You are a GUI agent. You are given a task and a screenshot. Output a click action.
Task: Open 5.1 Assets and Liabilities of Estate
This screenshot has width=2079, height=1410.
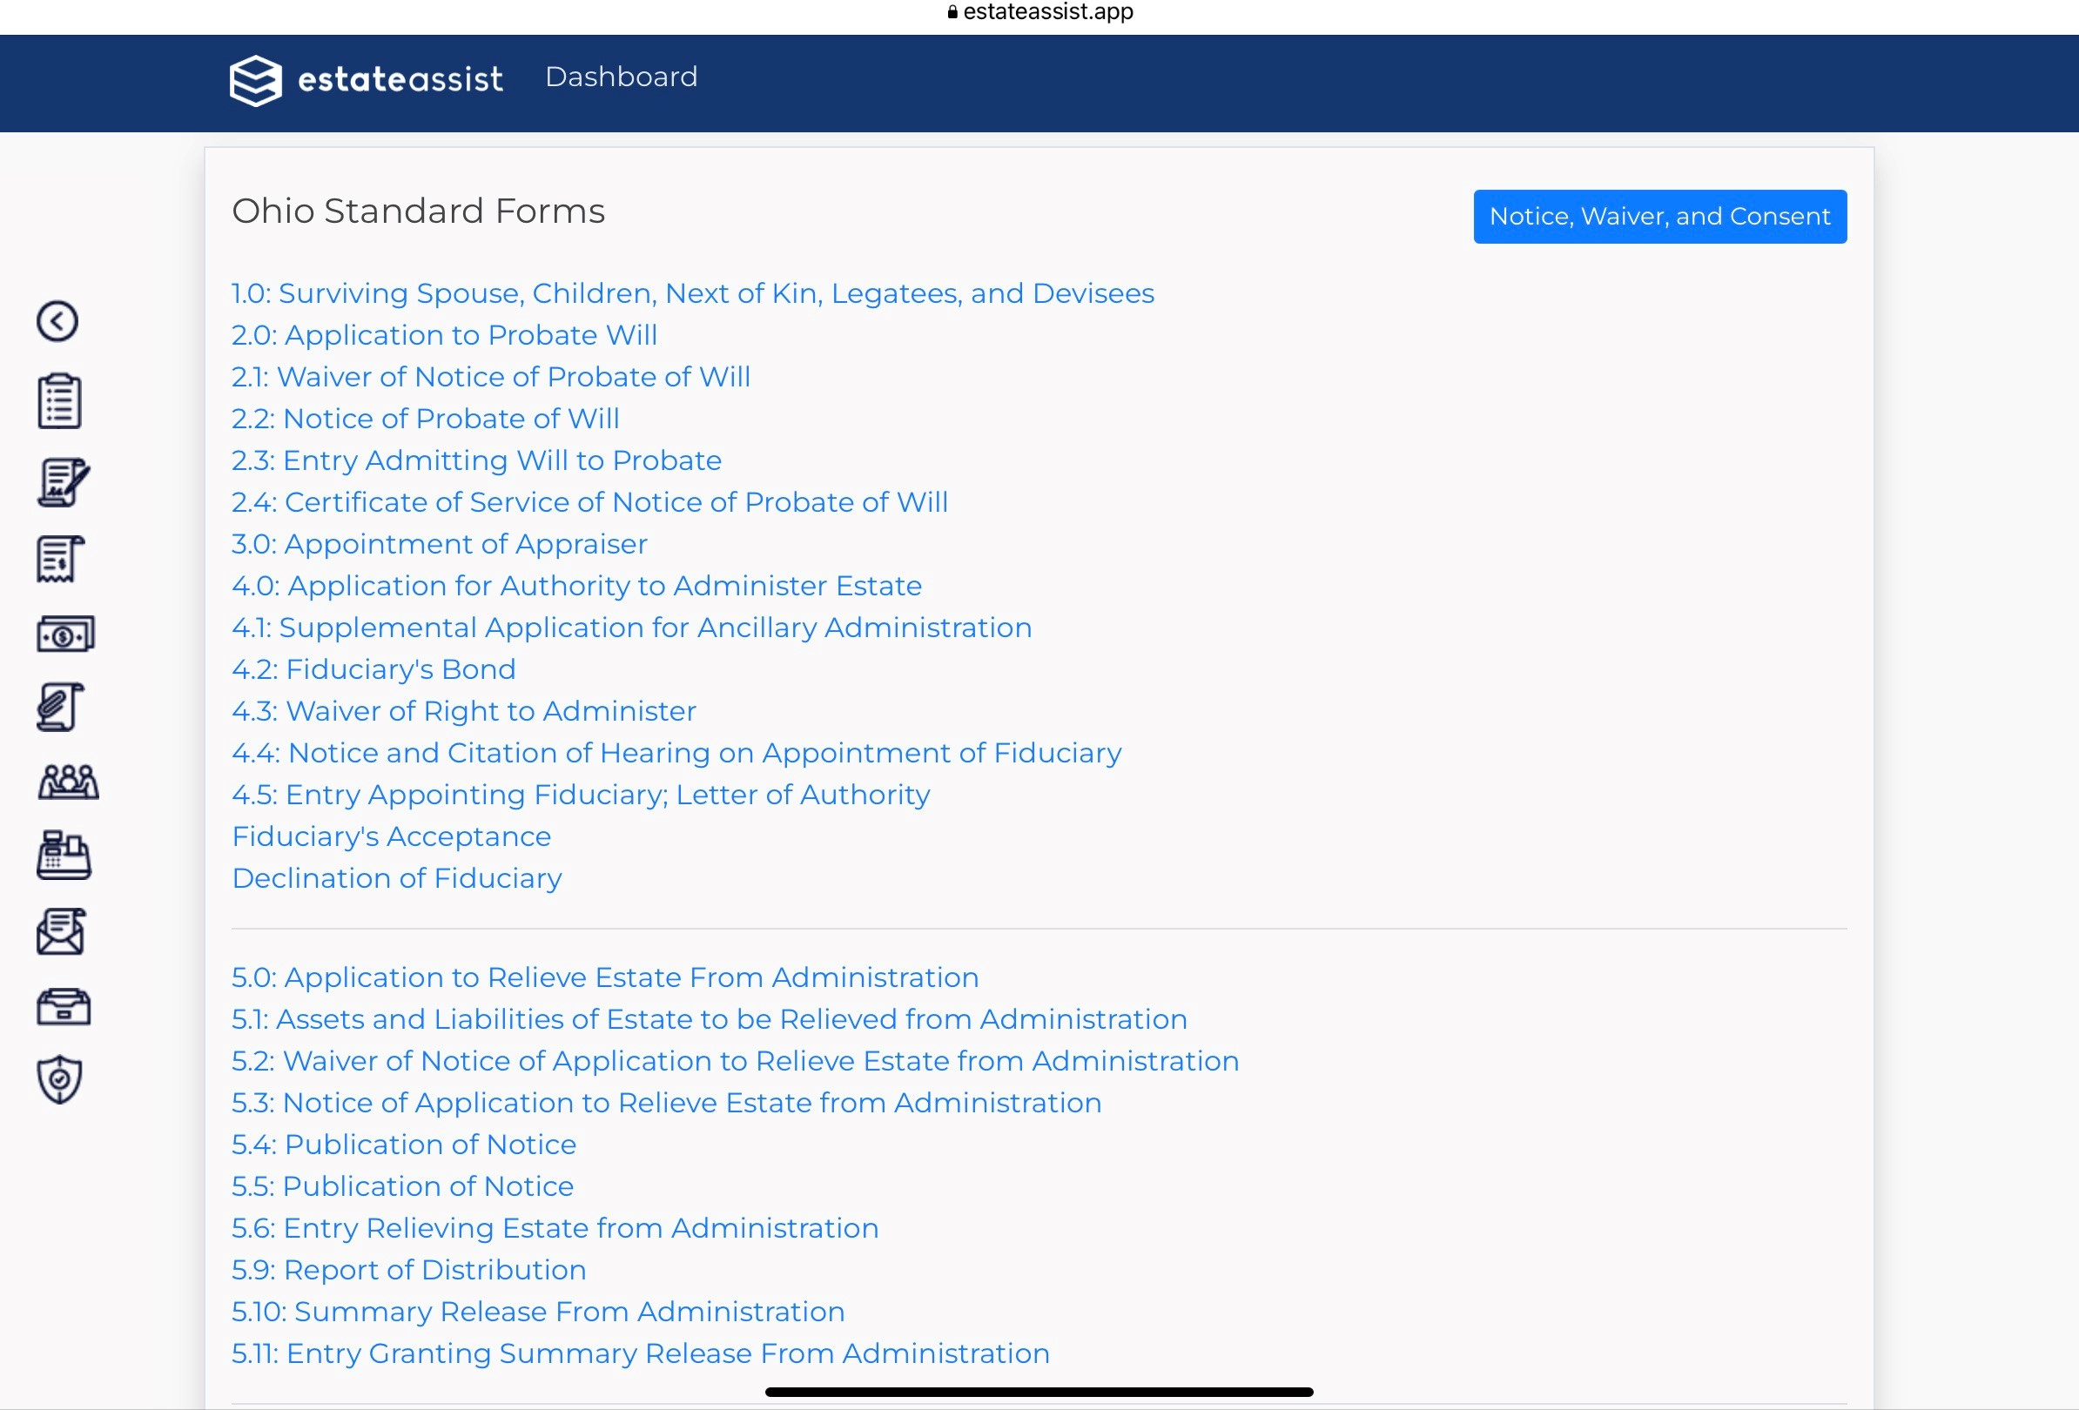710,1019
